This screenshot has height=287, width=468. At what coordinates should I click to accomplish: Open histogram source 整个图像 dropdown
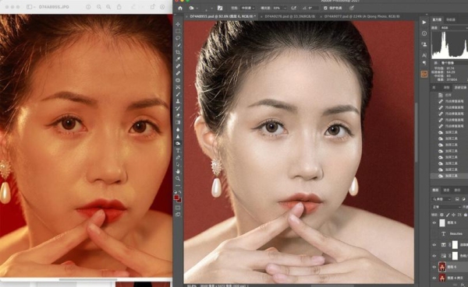[x=454, y=63]
